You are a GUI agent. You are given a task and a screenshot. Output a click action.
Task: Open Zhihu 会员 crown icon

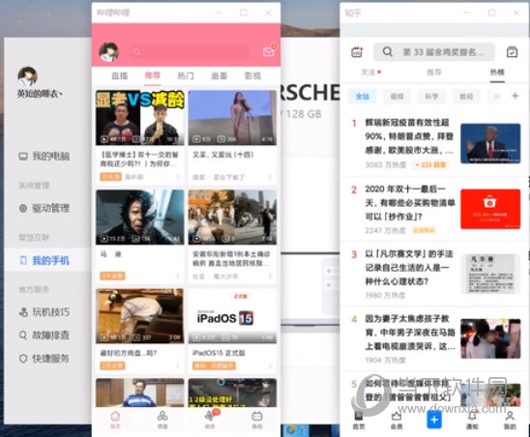pyautogui.click(x=397, y=421)
